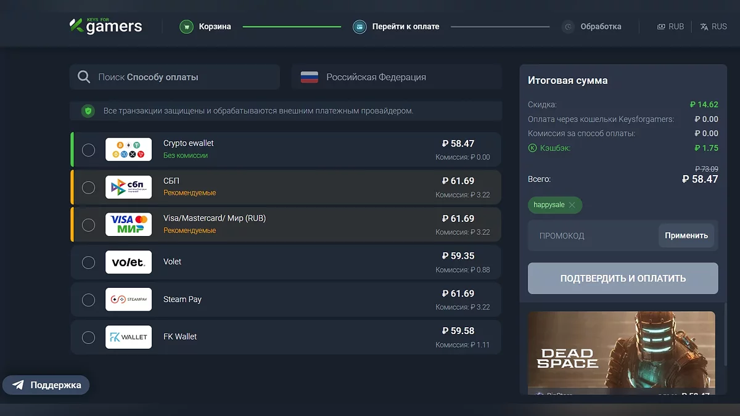This screenshot has height=416, width=740.
Task: Open the RUS language selector
Action: [x=713, y=27]
